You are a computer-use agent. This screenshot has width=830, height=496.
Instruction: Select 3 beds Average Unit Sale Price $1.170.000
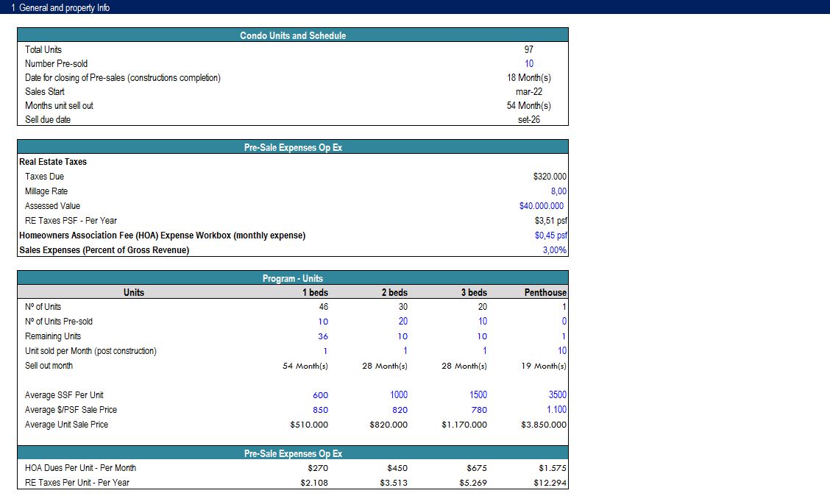tap(464, 425)
